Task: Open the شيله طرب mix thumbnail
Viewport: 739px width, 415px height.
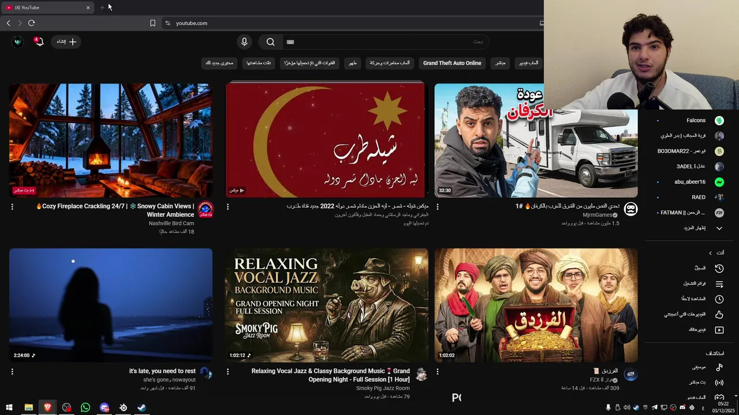Action: (325, 140)
